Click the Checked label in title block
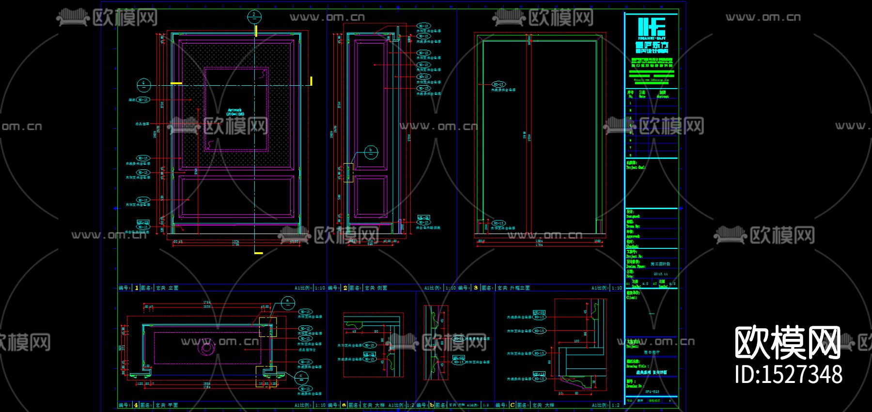 (632, 246)
